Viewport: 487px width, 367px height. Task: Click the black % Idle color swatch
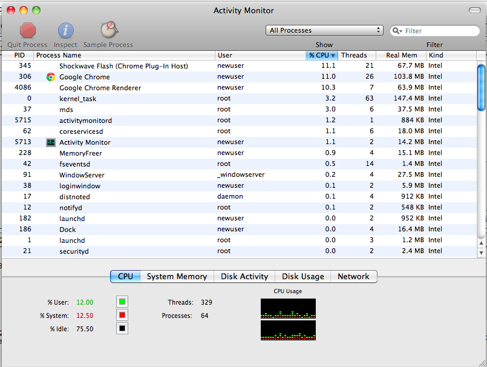click(x=122, y=328)
